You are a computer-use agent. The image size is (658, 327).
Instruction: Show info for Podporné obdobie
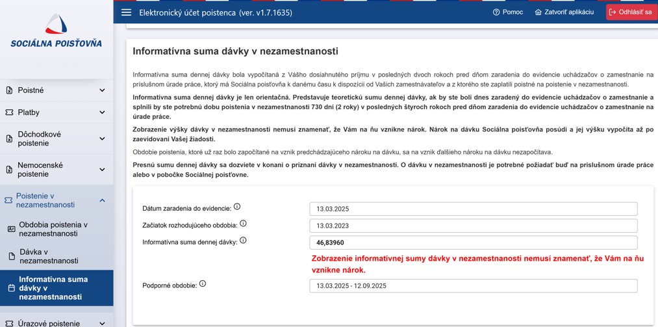click(203, 283)
